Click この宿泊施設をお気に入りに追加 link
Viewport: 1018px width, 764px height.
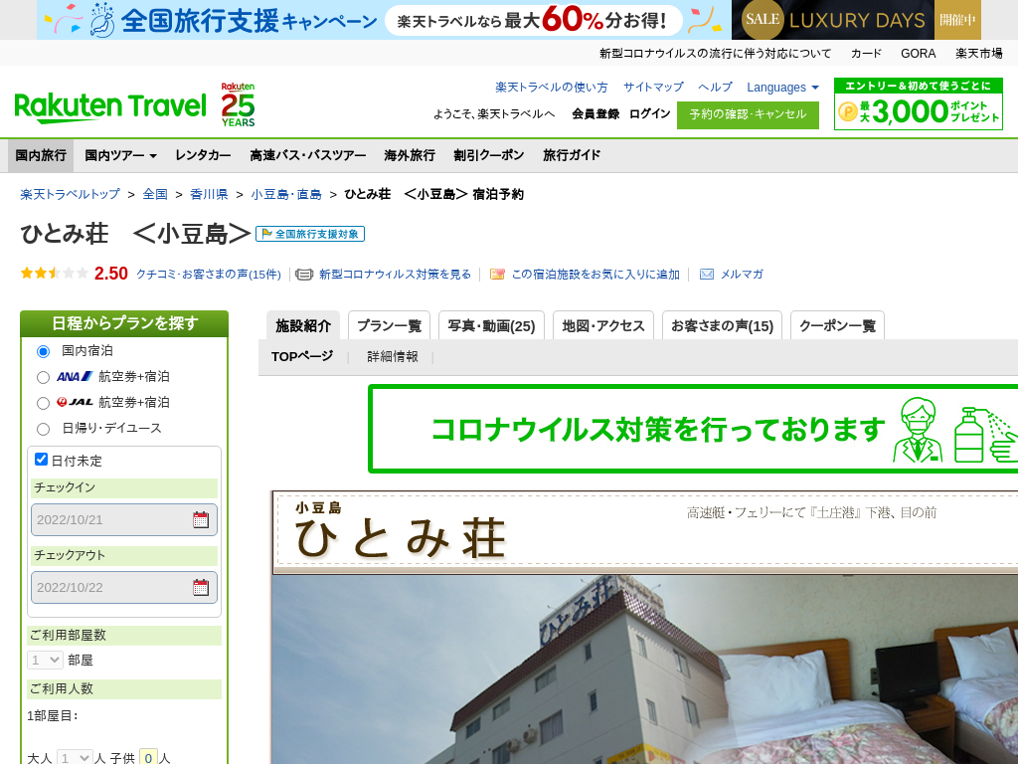595,275
